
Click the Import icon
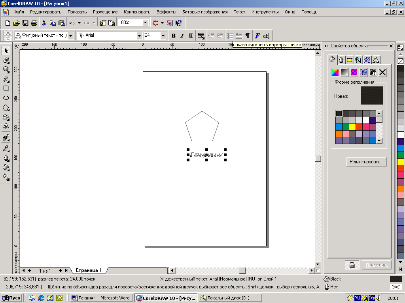[x=103, y=23]
